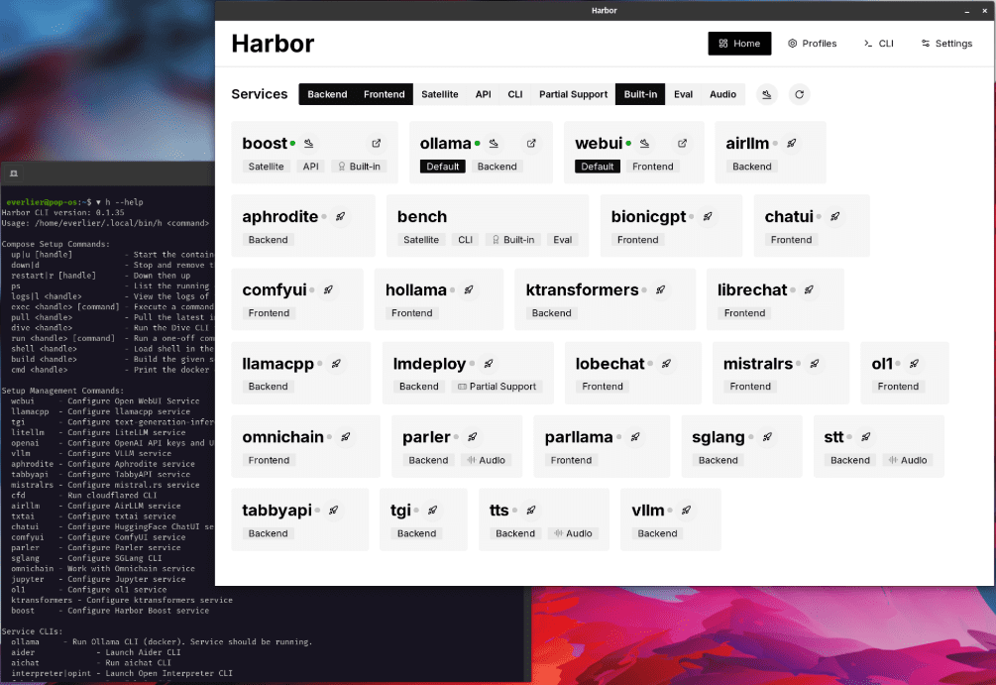This screenshot has width=996, height=685.
Task: Launch the parllama service
Action: pos(635,437)
